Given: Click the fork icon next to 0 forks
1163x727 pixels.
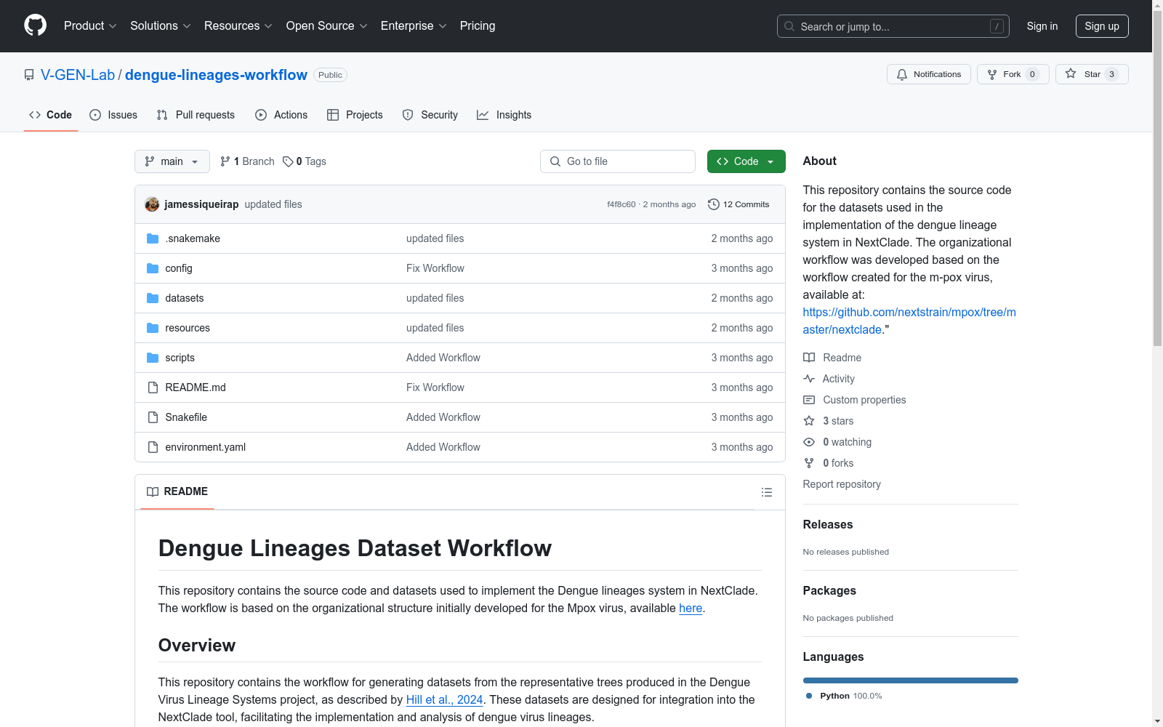Looking at the screenshot, I should pos(809,463).
